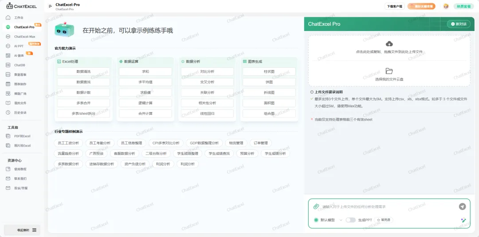This screenshot has width=479, height=237.
Task: Click the 历史会话 clock icon
Action: pos(8,113)
